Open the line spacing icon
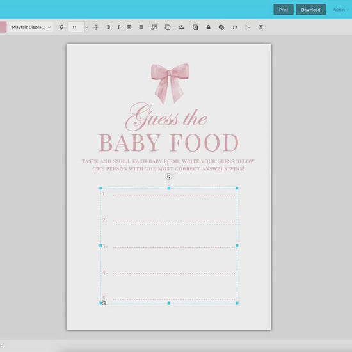This screenshot has height=352, width=352. (248, 27)
